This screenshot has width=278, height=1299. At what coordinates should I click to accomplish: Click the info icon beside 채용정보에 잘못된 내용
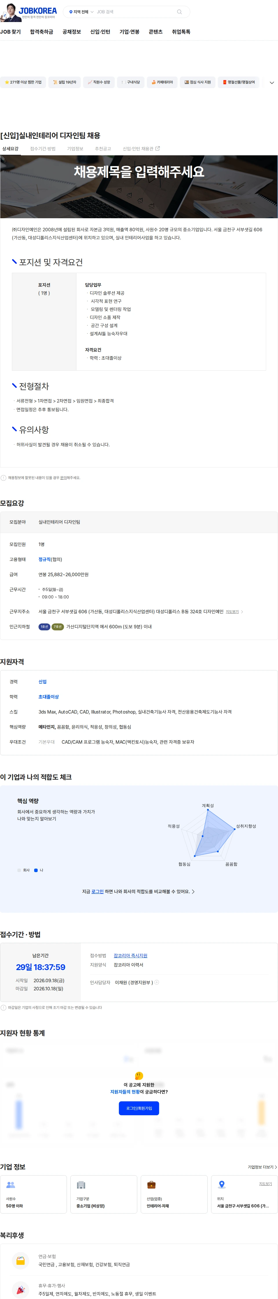coord(3,478)
